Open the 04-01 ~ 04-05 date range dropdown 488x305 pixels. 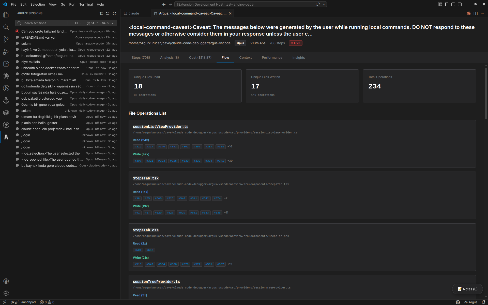(100, 23)
